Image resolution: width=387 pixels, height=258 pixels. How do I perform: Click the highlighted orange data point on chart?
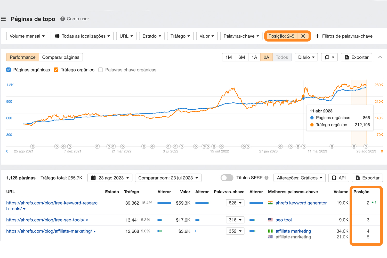(303, 96)
